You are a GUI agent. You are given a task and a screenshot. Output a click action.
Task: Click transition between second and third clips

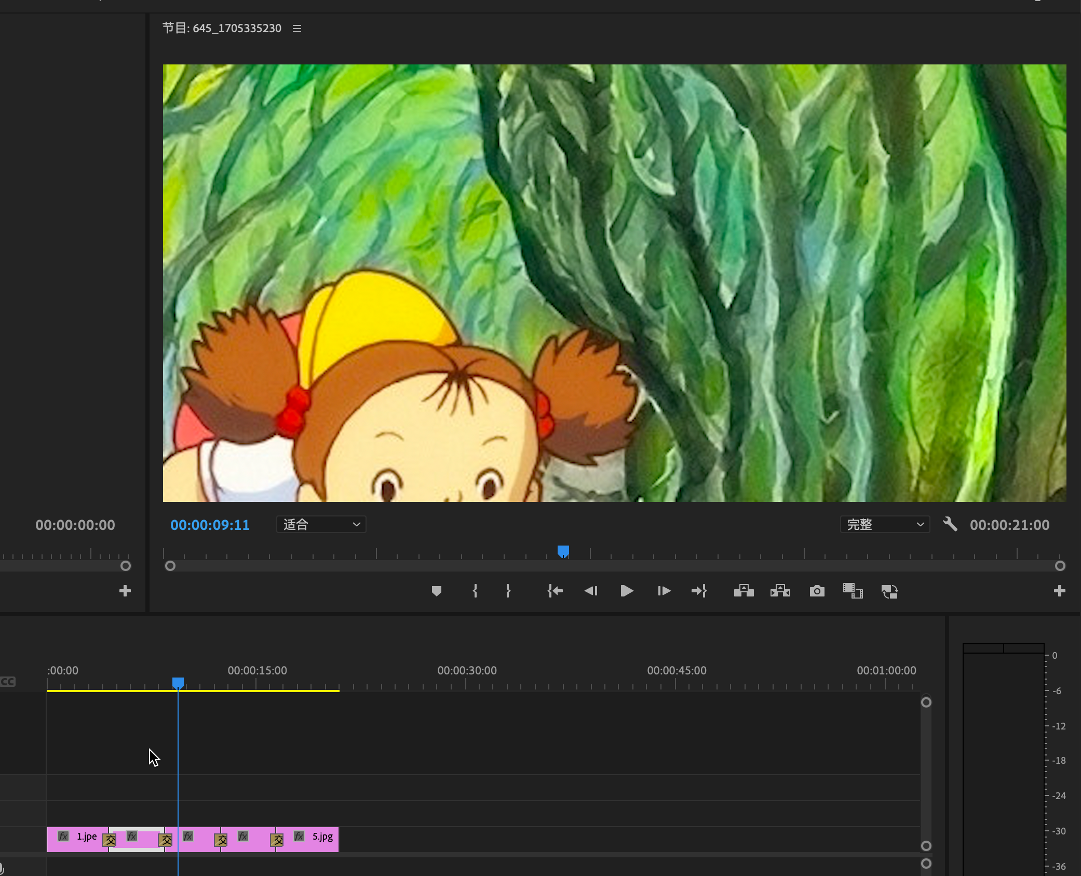[x=165, y=840]
